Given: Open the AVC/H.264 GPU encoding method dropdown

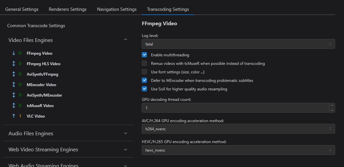Looking at the screenshot, I should [238, 129].
